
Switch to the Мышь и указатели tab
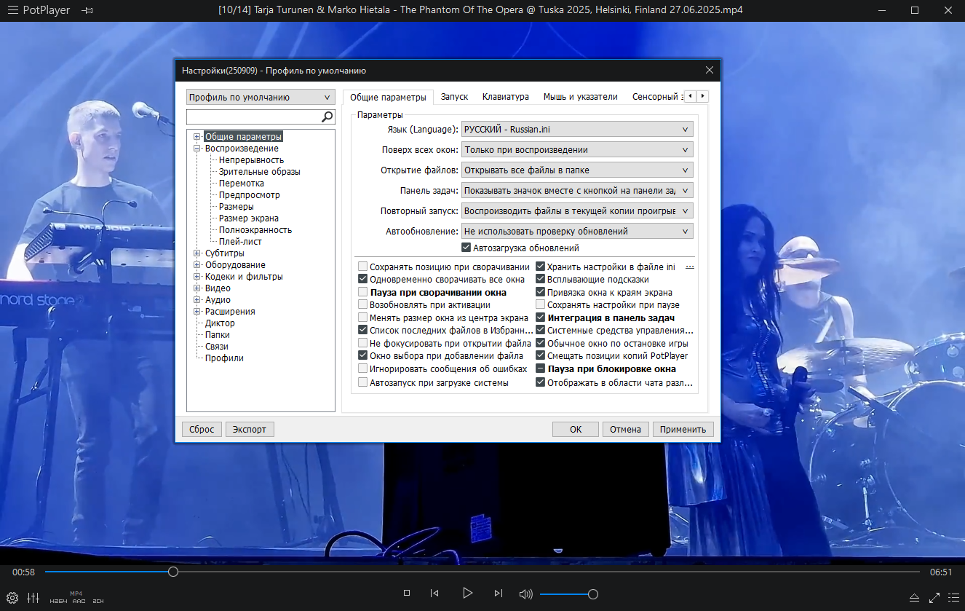[580, 97]
